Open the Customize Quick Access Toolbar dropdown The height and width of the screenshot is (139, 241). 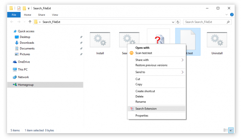coord(29,8)
